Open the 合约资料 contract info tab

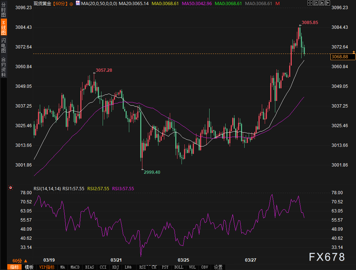click(3, 67)
